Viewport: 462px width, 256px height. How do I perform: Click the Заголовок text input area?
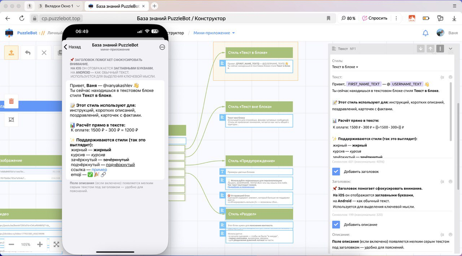pos(391,198)
